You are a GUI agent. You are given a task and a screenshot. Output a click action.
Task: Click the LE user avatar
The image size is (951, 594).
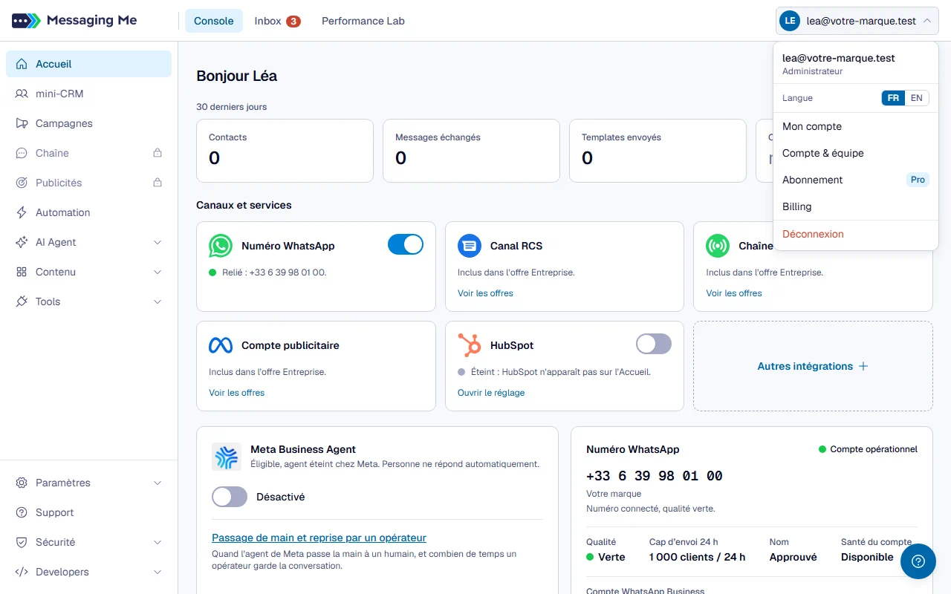click(x=790, y=21)
